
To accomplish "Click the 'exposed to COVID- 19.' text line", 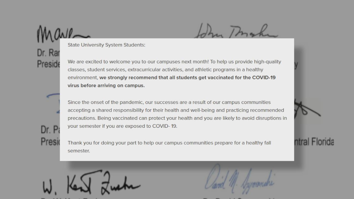I will click(122, 126).
